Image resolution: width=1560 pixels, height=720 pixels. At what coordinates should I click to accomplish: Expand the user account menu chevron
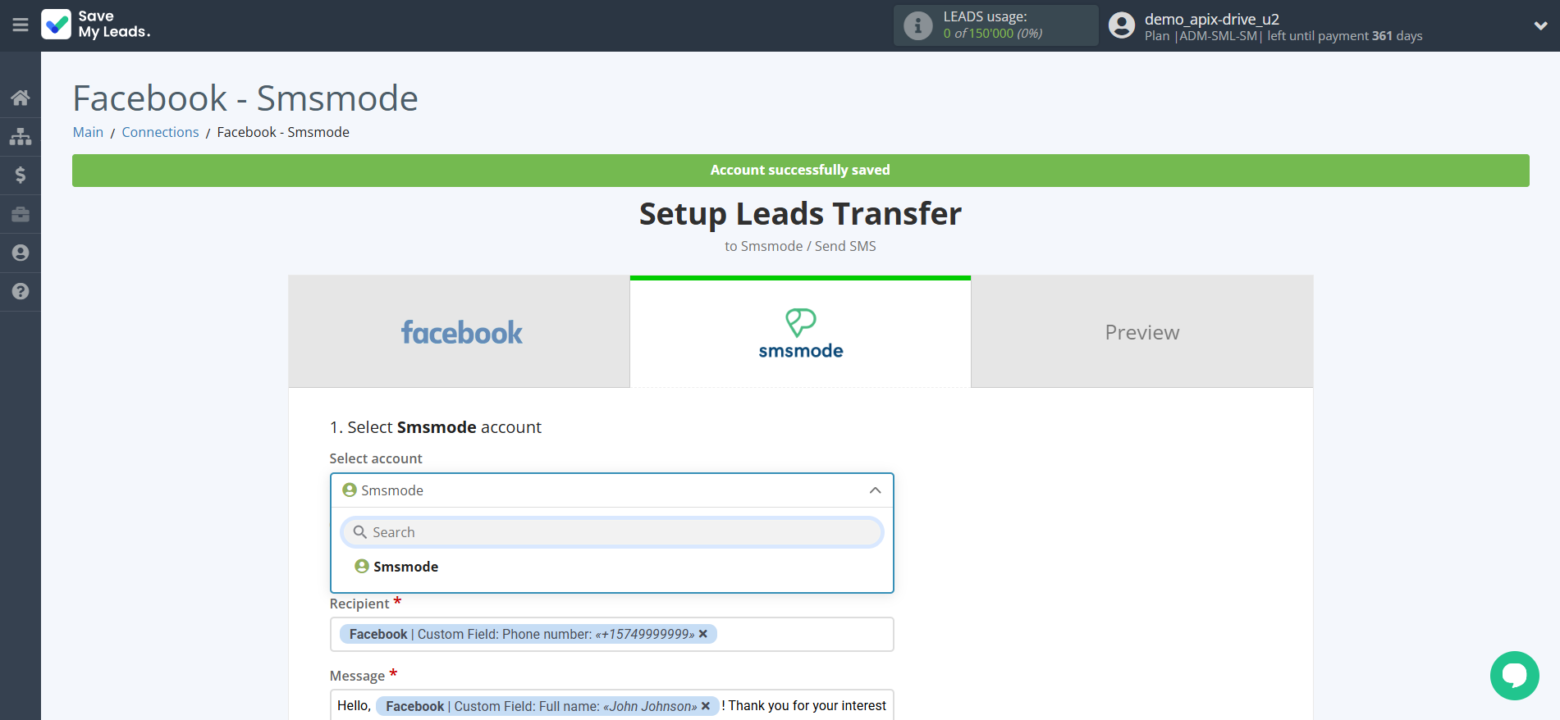[x=1540, y=25]
